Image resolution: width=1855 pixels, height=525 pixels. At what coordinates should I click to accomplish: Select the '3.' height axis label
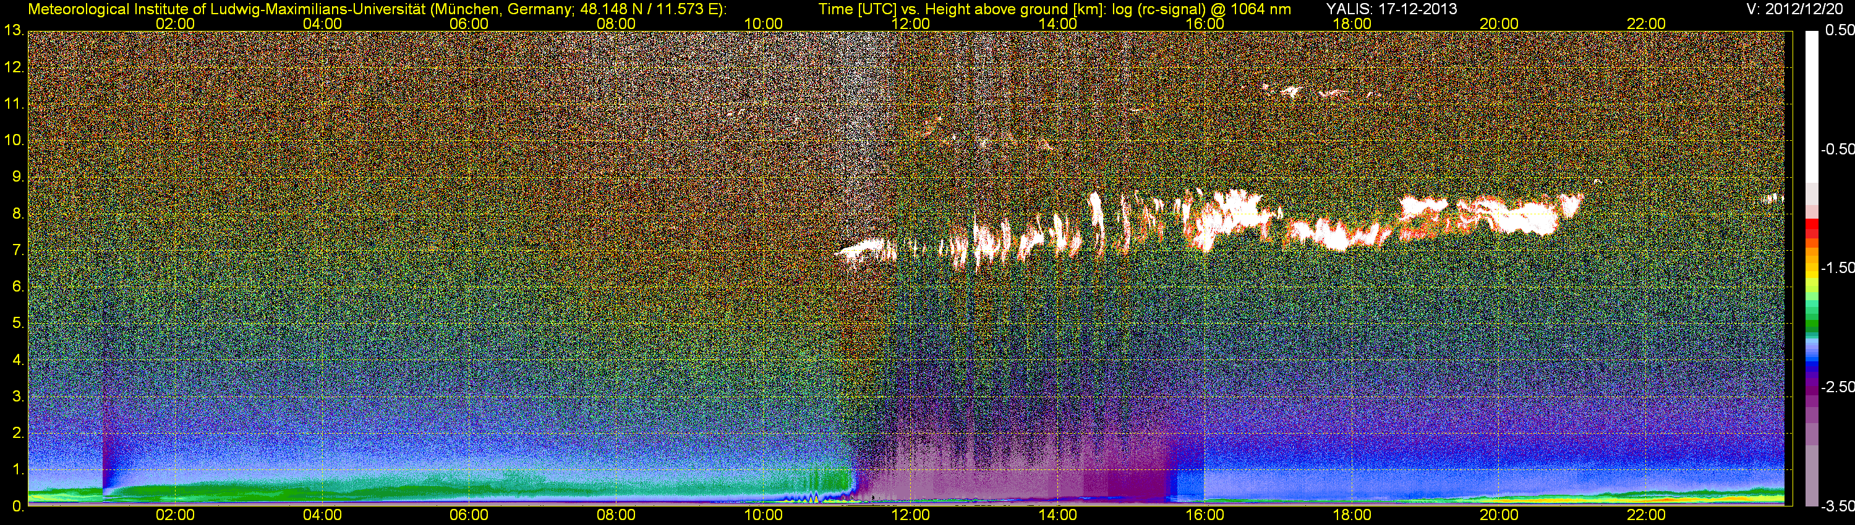tap(18, 397)
